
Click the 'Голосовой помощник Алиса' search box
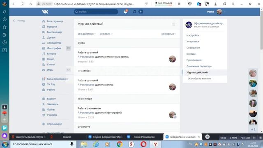coord(43,144)
